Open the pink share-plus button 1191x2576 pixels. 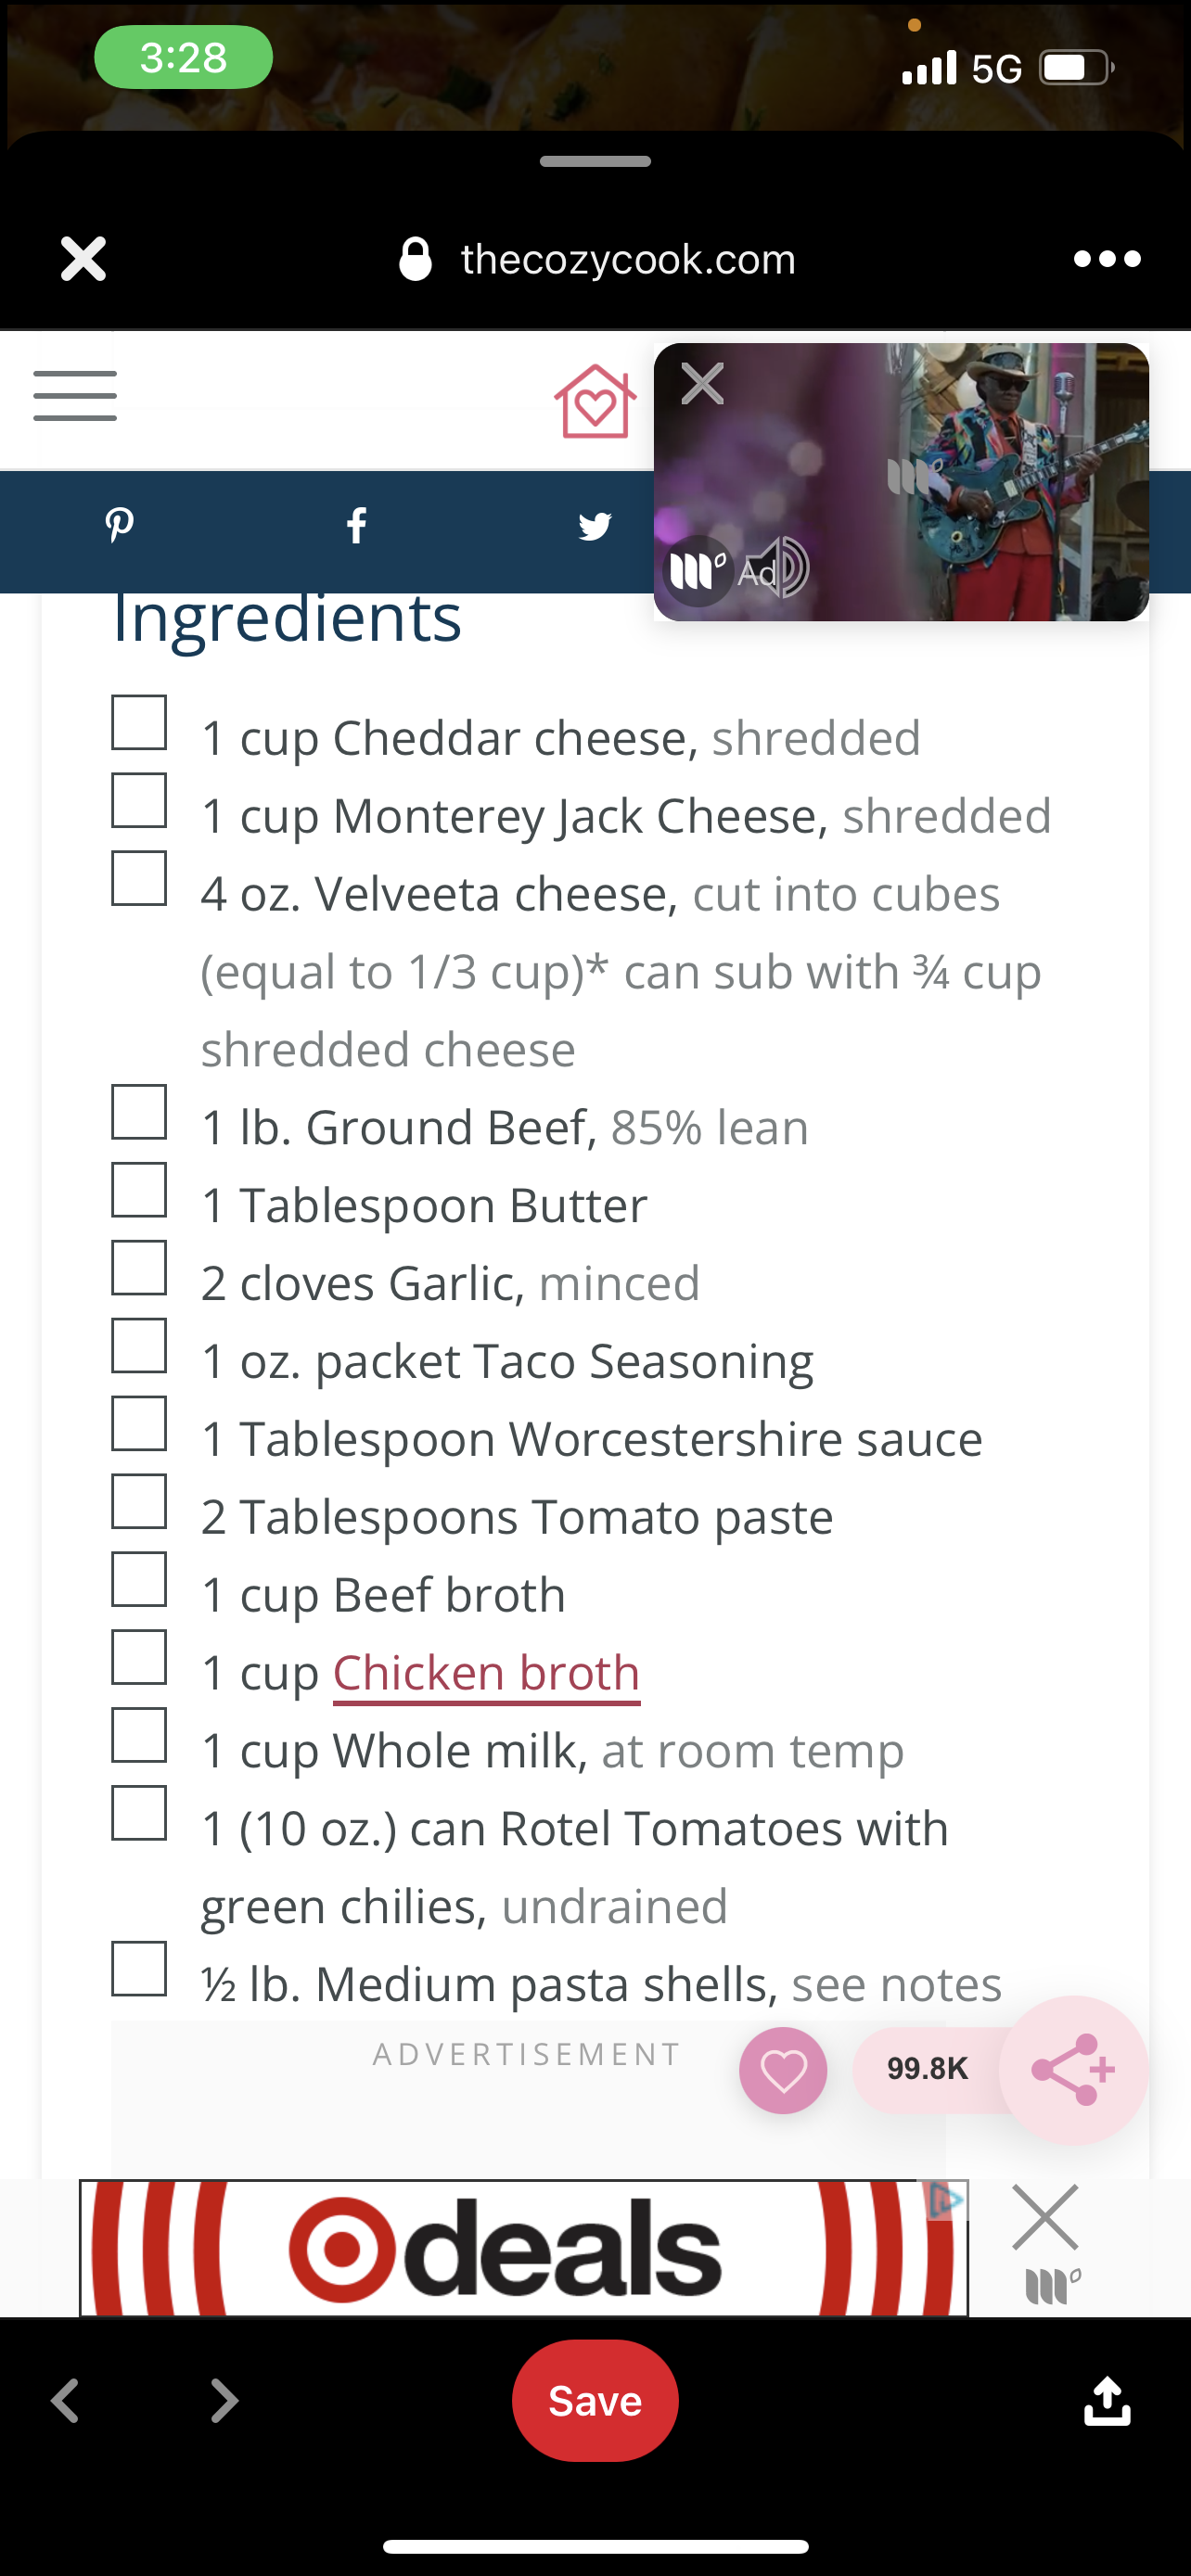[x=1073, y=2069]
